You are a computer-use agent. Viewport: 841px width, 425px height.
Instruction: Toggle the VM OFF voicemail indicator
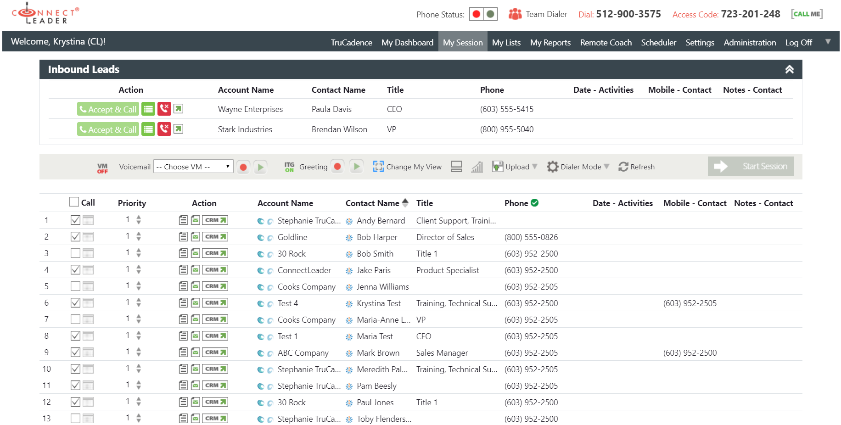(102, 168)
